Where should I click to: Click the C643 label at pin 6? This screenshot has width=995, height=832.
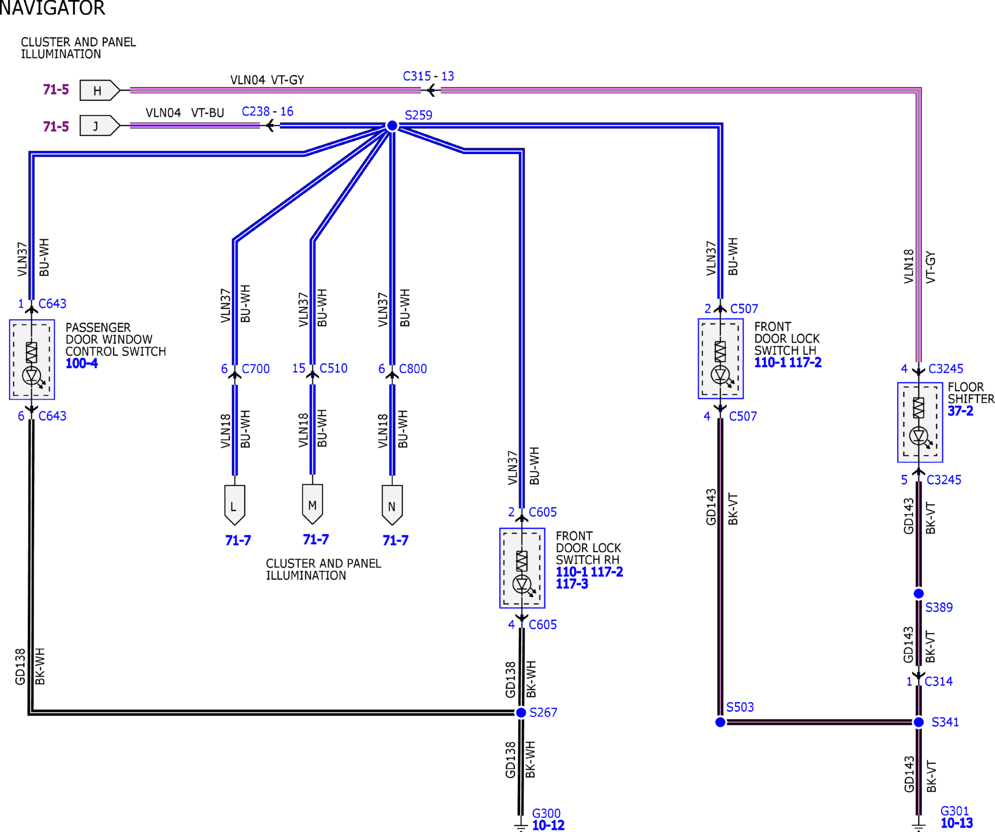click(x=52, y=417)
